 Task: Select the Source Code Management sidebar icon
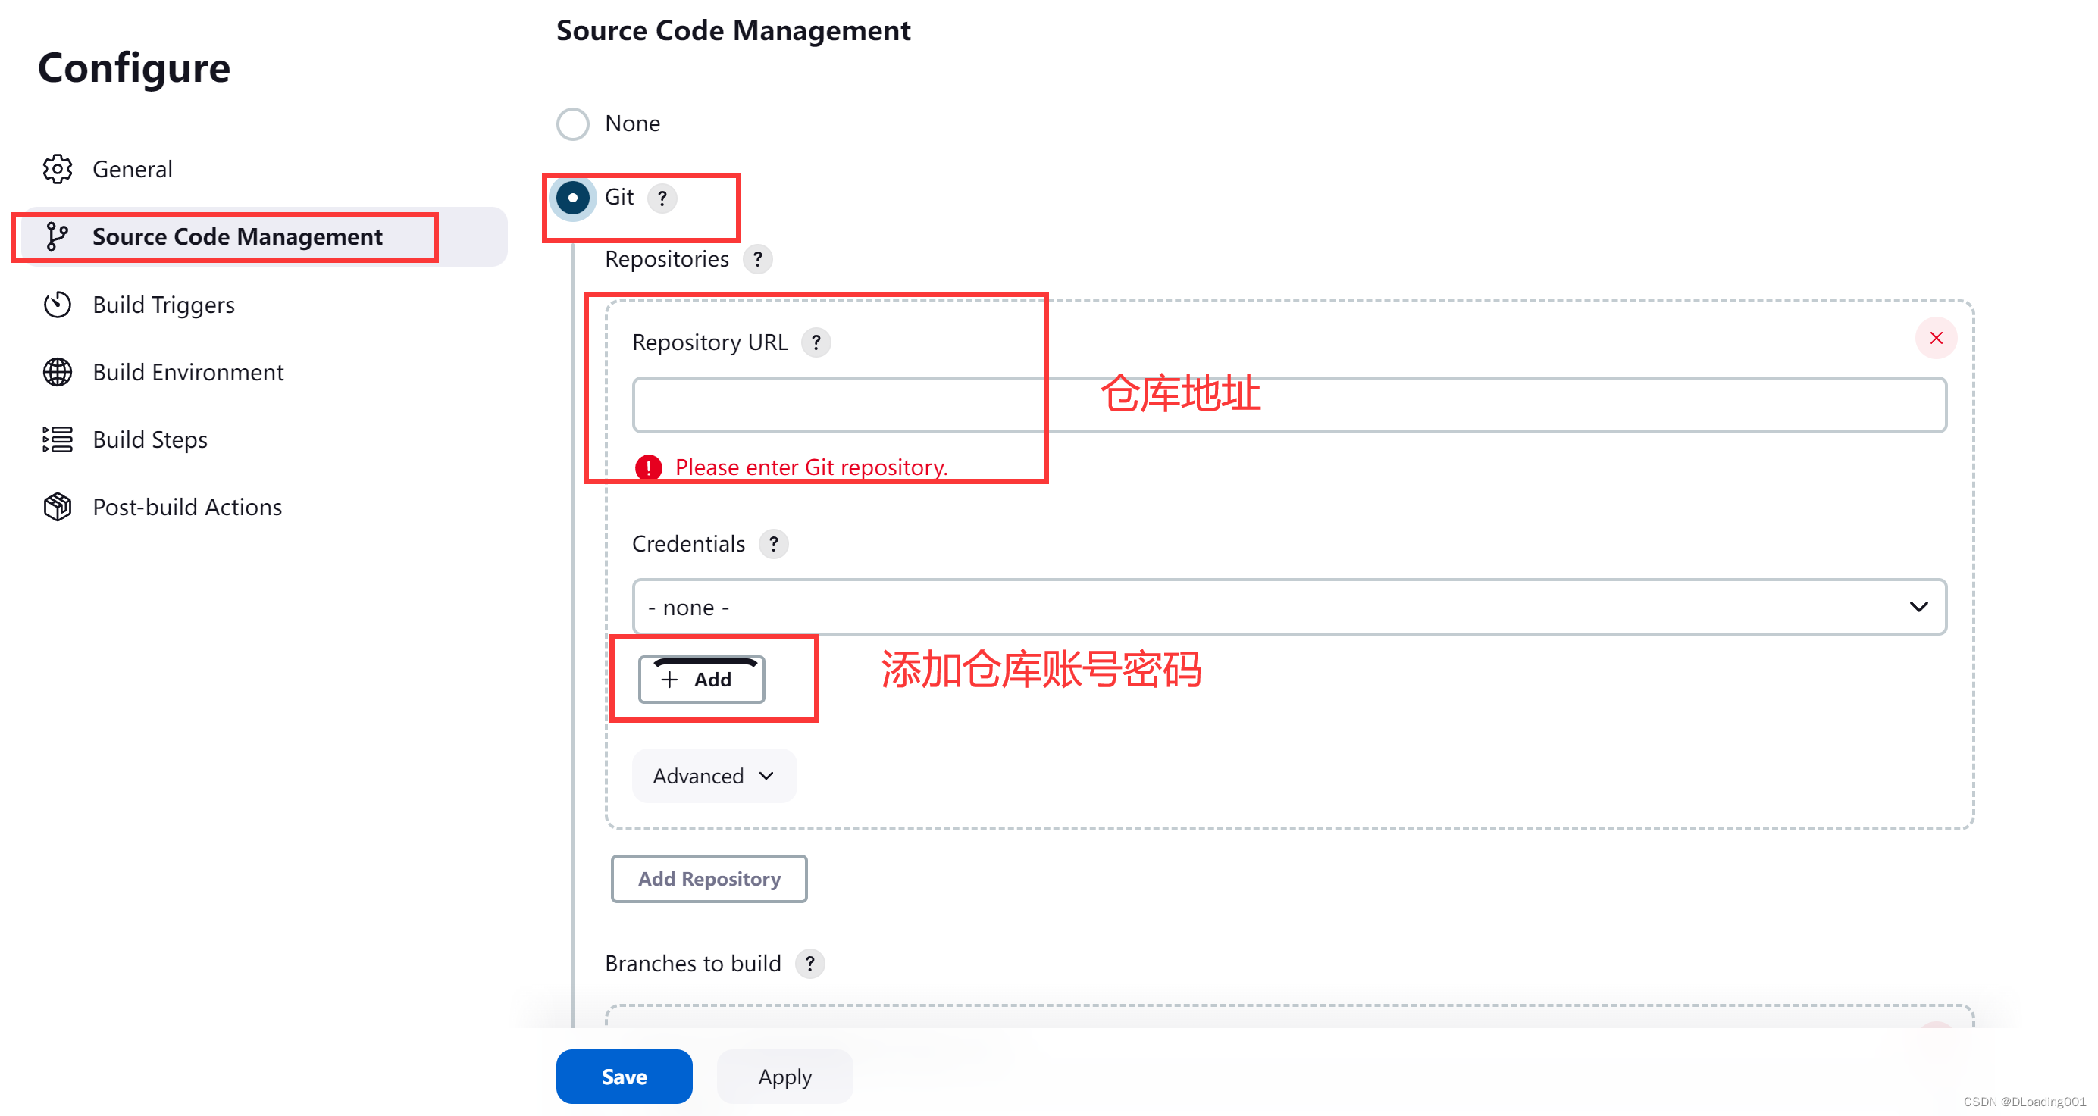(56, 236)
